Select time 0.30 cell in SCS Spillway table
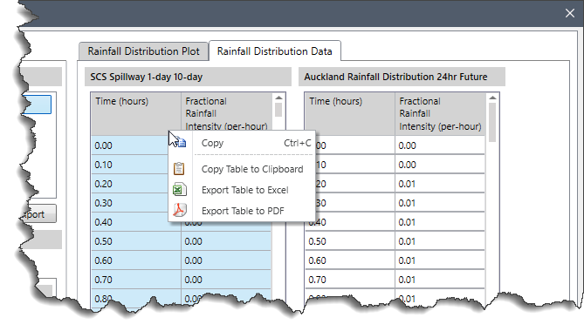The height and width of the screenshot is (331, 584). pos(130,203)
